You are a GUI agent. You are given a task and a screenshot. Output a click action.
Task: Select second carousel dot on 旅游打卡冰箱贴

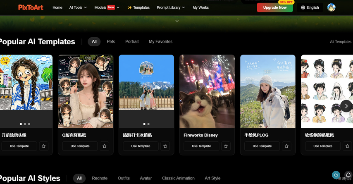click(x=148, y=124)
